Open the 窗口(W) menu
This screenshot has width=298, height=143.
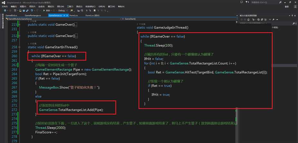tap(111, 6)
